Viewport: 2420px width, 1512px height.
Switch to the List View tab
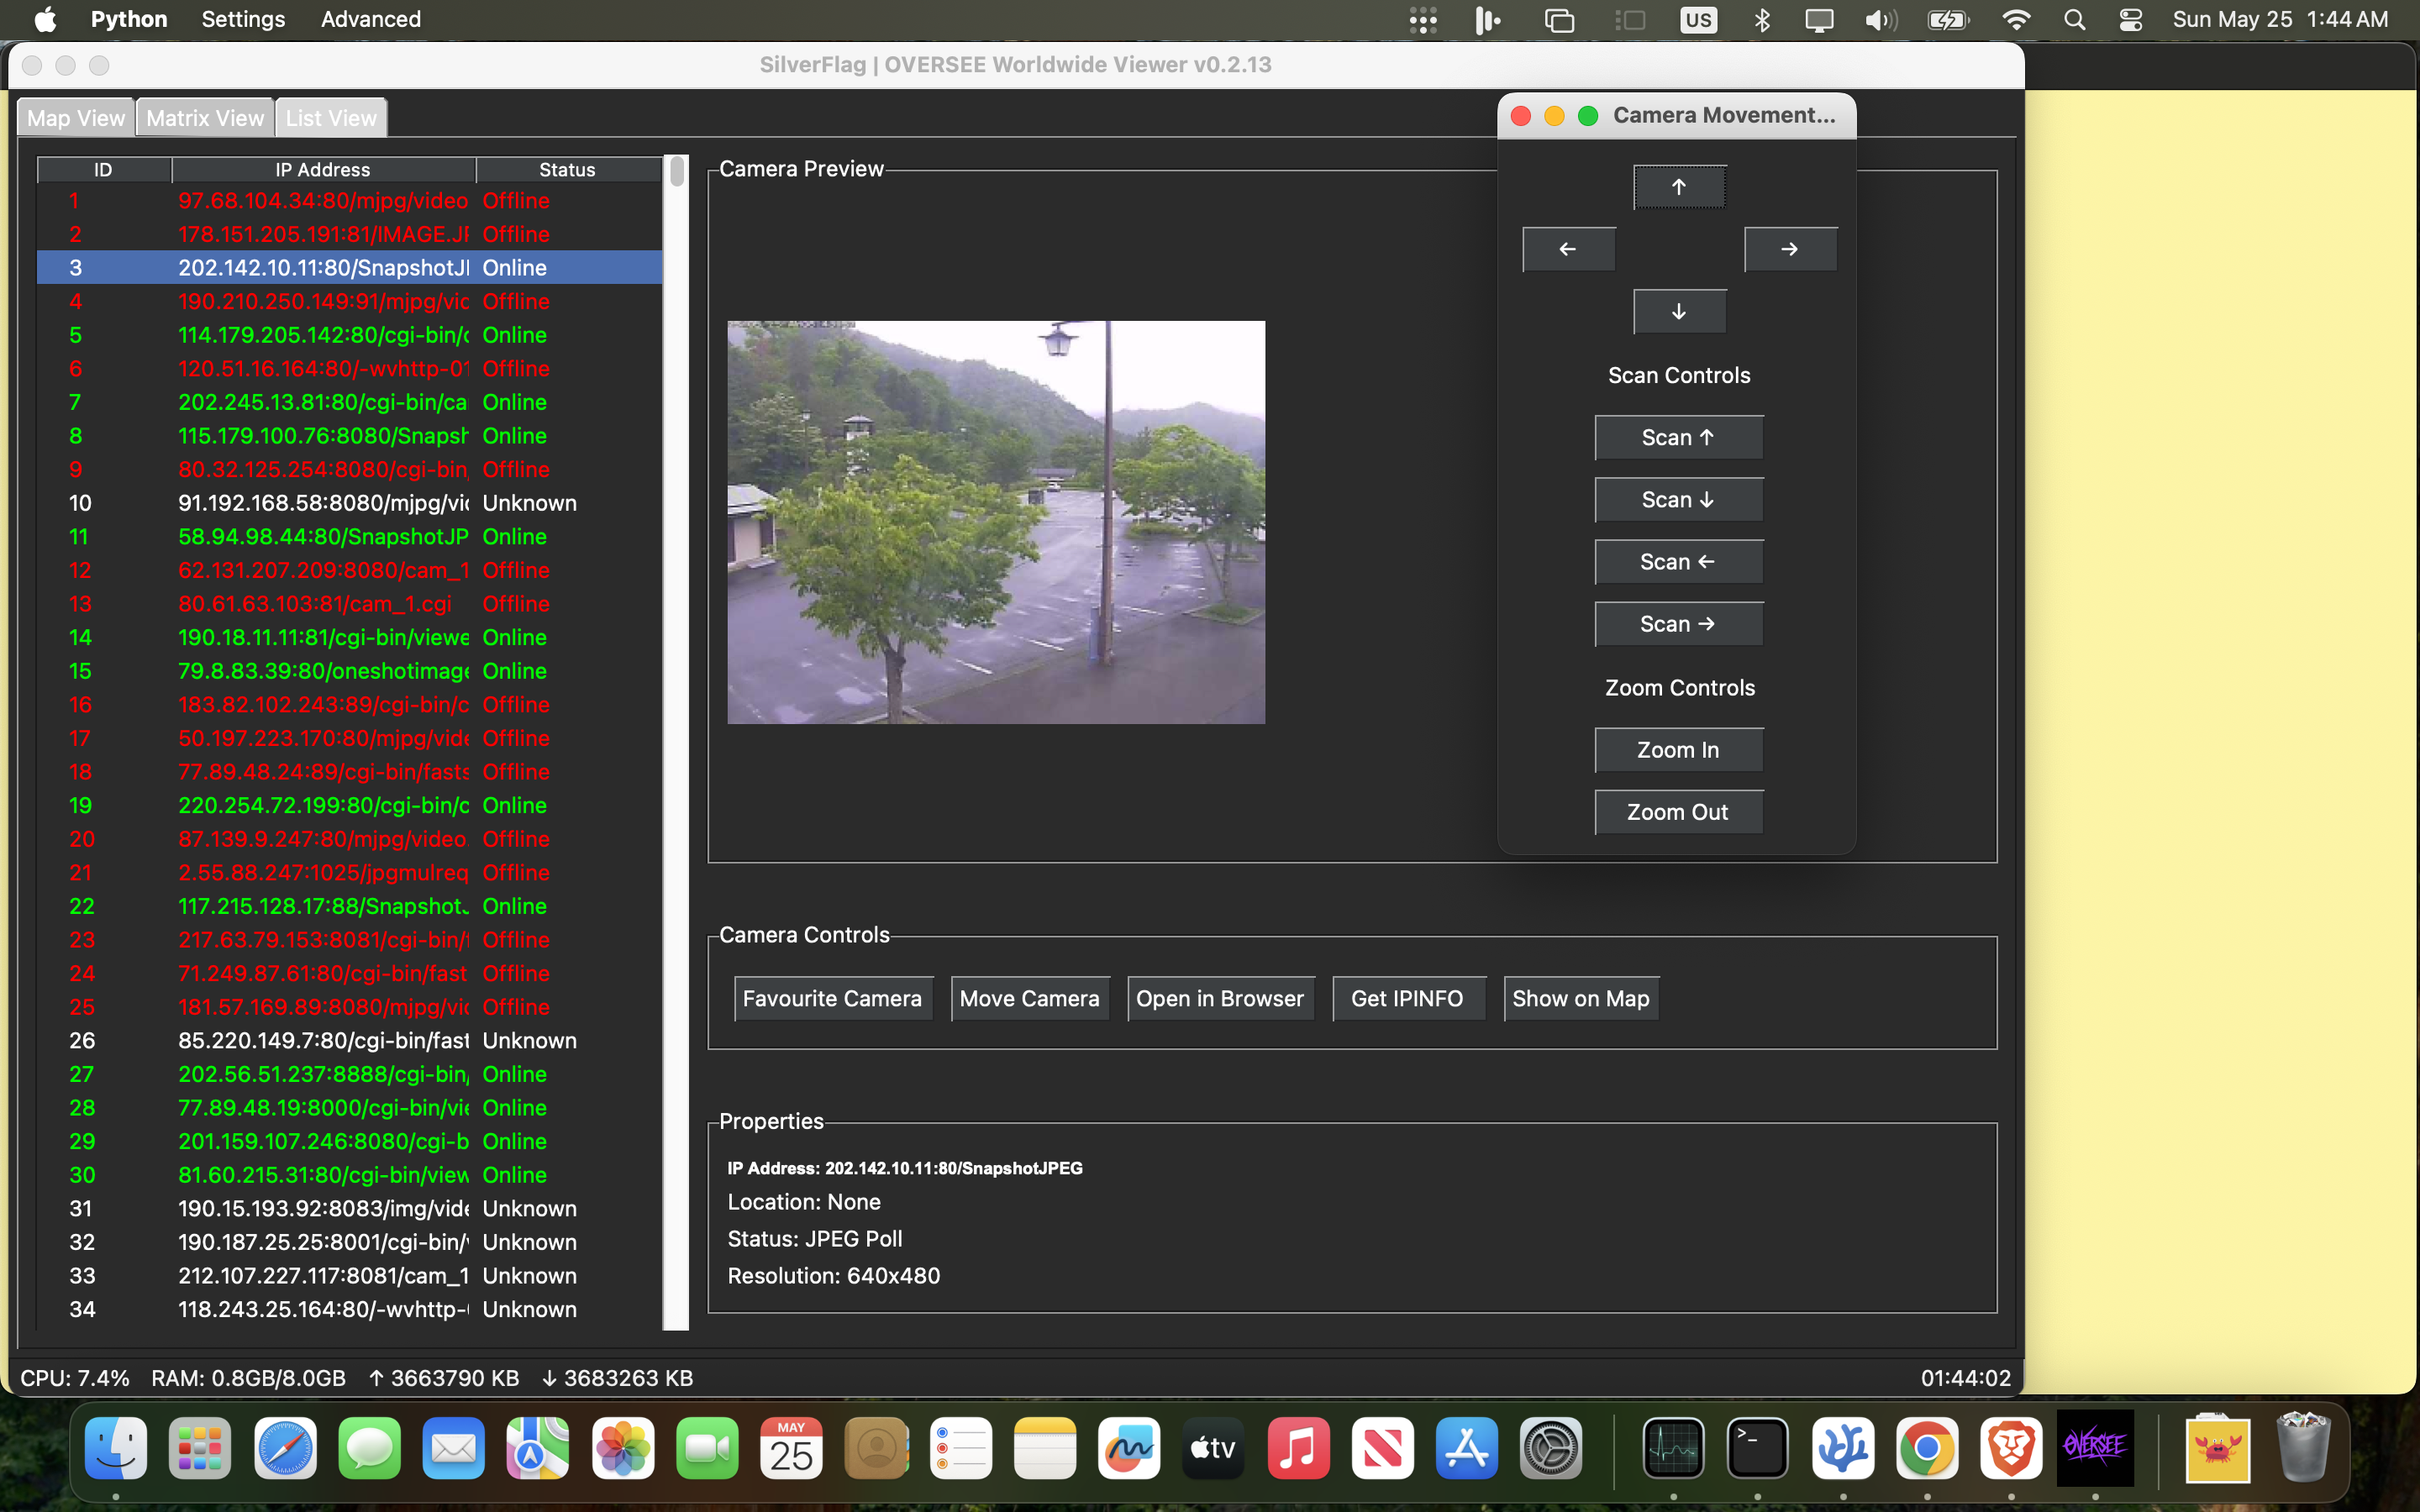tap(331, 118)
